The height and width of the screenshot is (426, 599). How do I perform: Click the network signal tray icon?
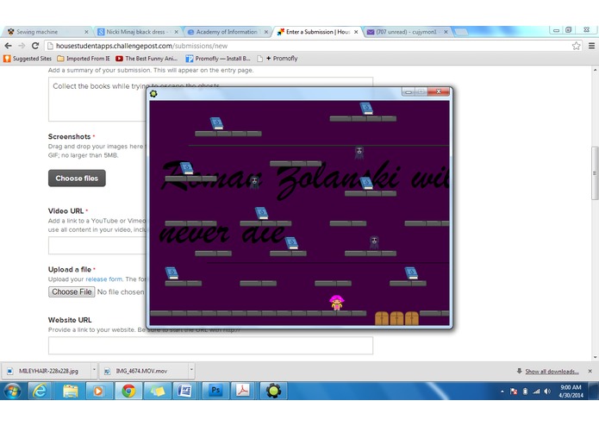click(536, 392)
